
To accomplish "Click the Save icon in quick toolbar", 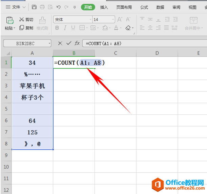I will (34, 7).
